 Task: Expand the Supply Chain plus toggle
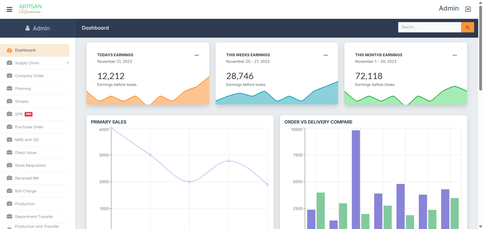point(68,63)
